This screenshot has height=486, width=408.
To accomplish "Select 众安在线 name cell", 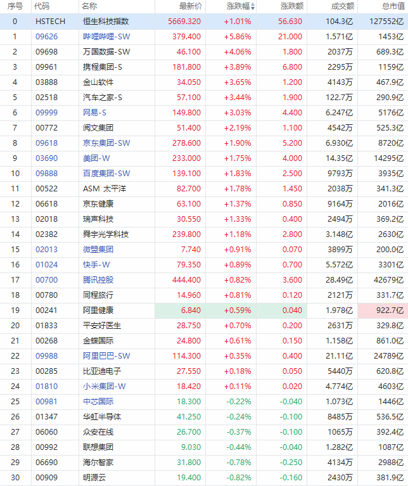I will pos(98,432).
